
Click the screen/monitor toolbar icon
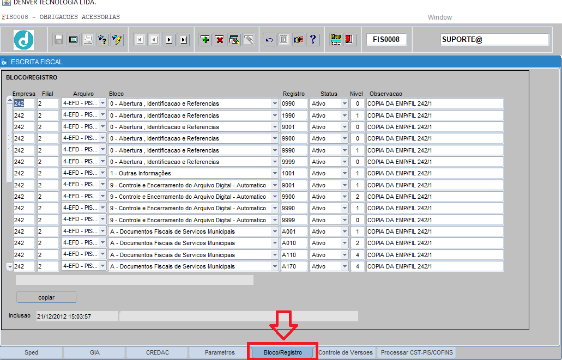pos(74,39)
